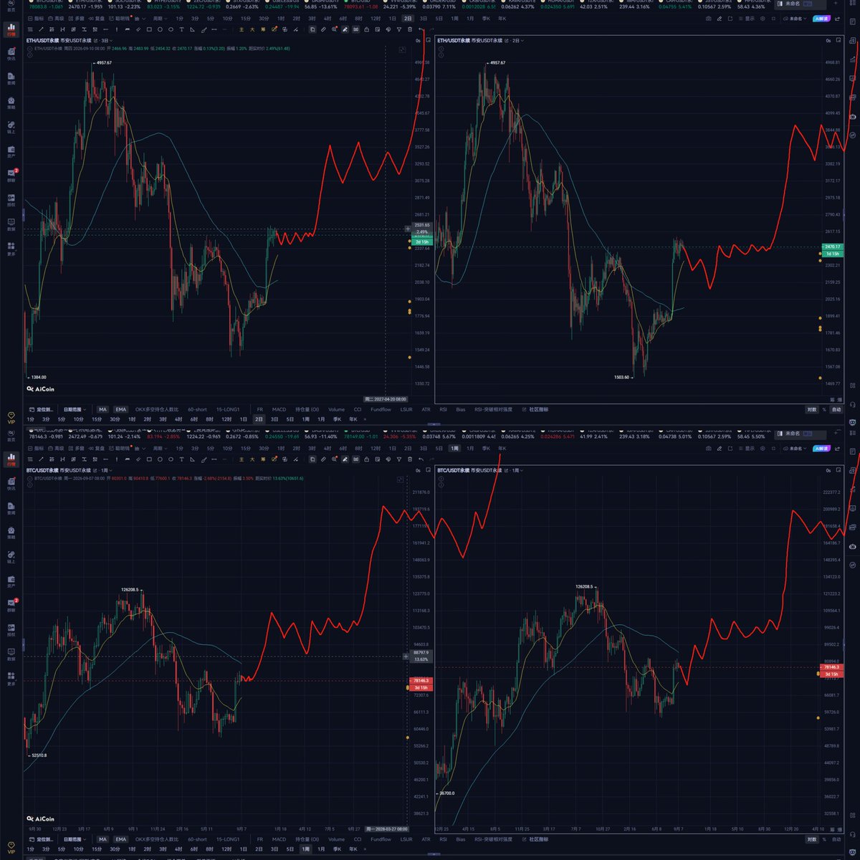Viewport: 860px width, 860px height.
Task: Select the Bias indicator tab under the ETH charts
Action: pyautogui.click(x=460, y=409)
